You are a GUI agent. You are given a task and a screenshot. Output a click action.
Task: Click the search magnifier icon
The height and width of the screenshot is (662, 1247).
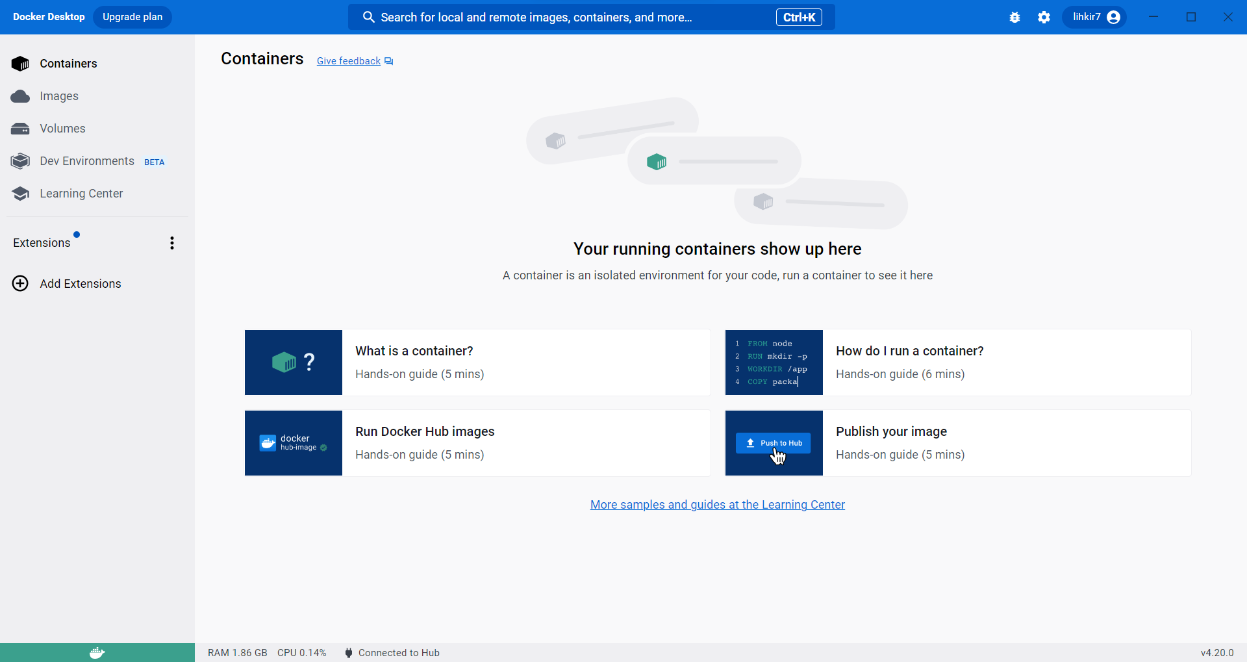coord(368,17)
